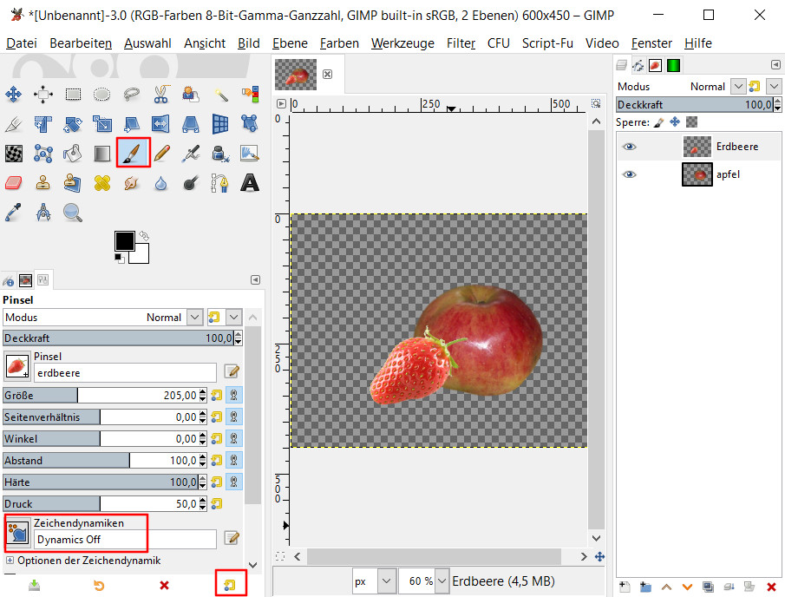Toggle link for Winkel to brush native
Viewport: 785px width, 597px height.
(x=234, y=439)
